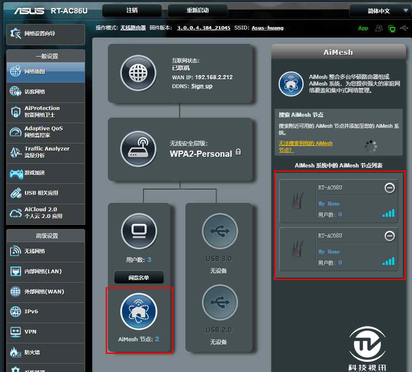The height and width of the screenshot is (372, 412).
Task: Open the 无线路由器 operation mode link
Action: click(x=133, y=27)
